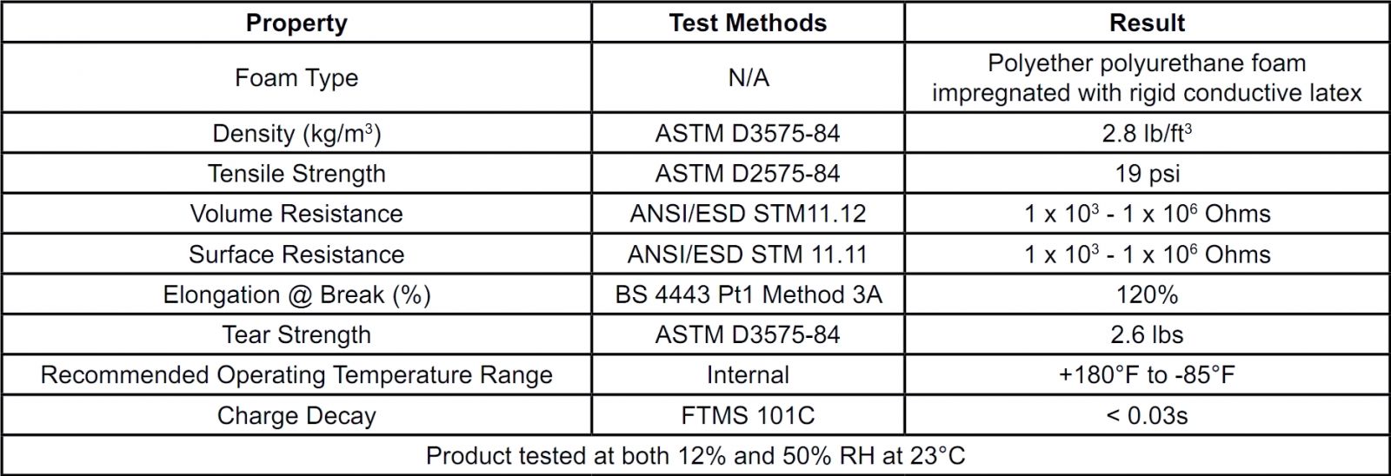
Task: Select the Surface Resistance row label
Action: click(x=296, y=255)
